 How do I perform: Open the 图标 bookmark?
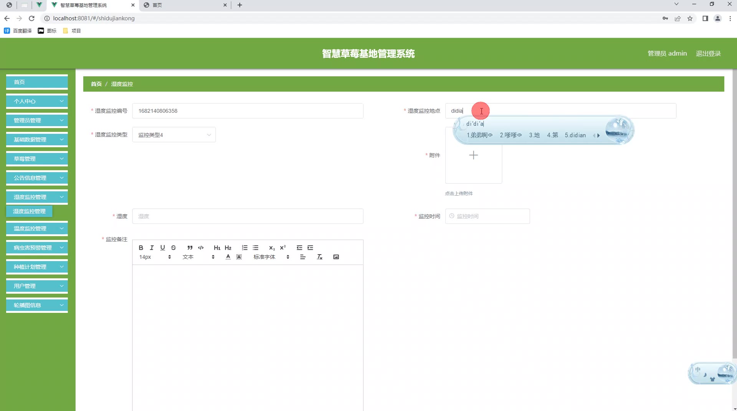47,31
